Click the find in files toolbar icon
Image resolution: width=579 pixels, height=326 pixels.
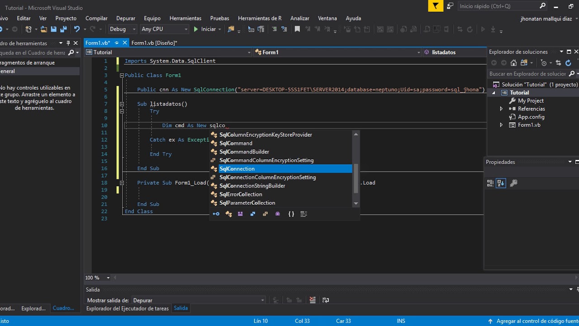[231, 29]
